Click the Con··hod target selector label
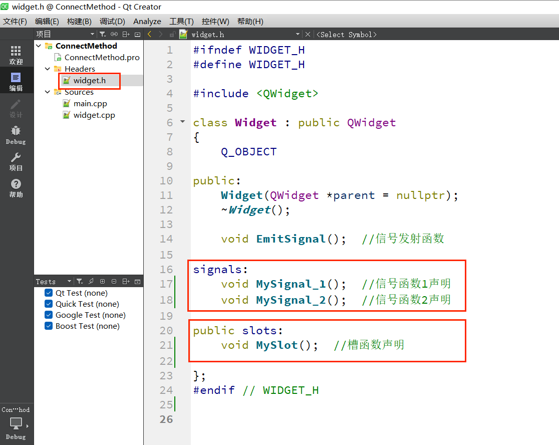Viewport: 559px width, 445px height. [16, 410]
